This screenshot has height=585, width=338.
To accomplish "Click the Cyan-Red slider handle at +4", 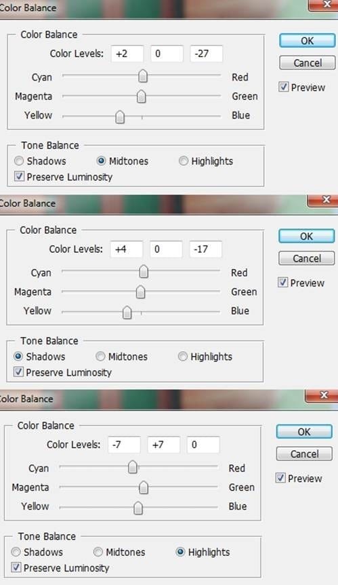I will (x=144, y=271).
